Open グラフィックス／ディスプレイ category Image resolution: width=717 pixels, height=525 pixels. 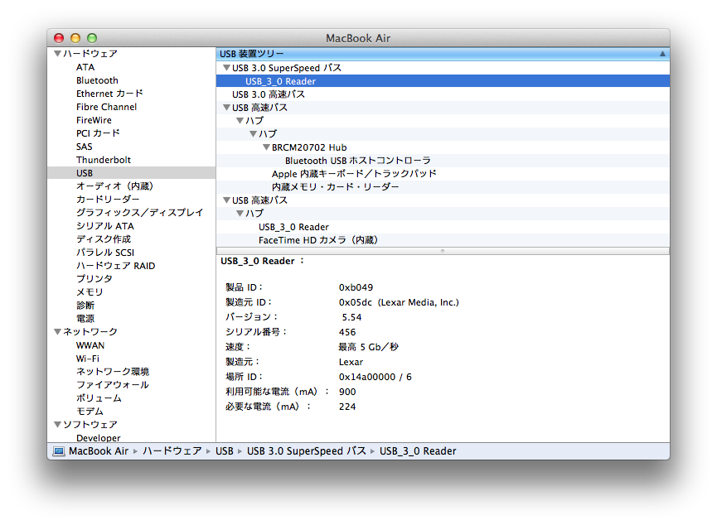tap(139, 213)
